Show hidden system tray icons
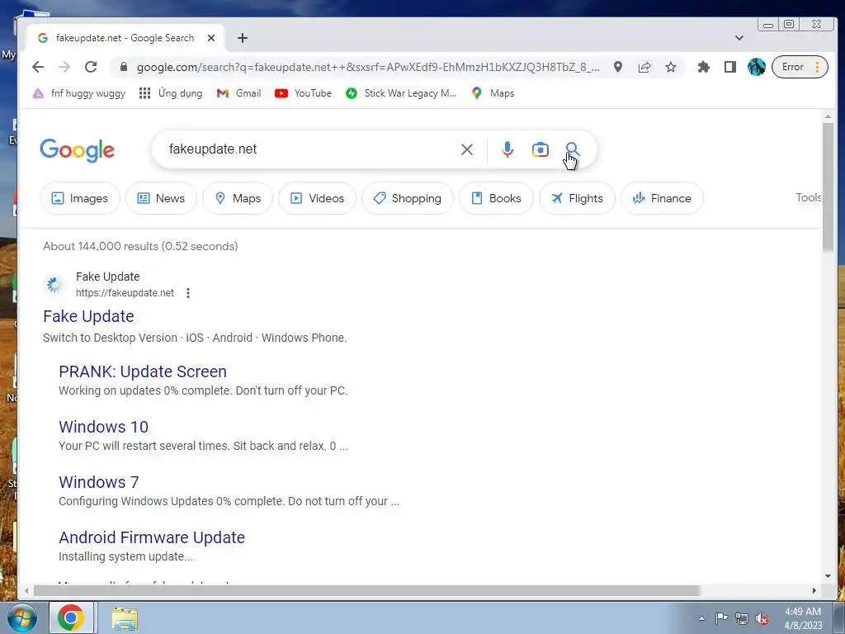 pyautogui.click(x=701, y=618)
